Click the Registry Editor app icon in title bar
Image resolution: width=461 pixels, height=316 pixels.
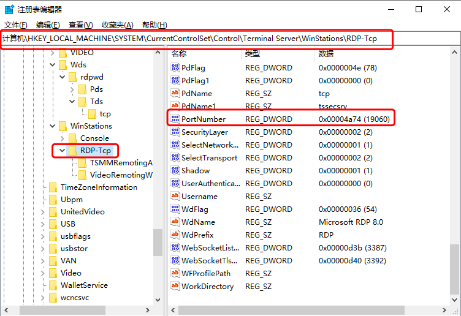tap(10, 9)
